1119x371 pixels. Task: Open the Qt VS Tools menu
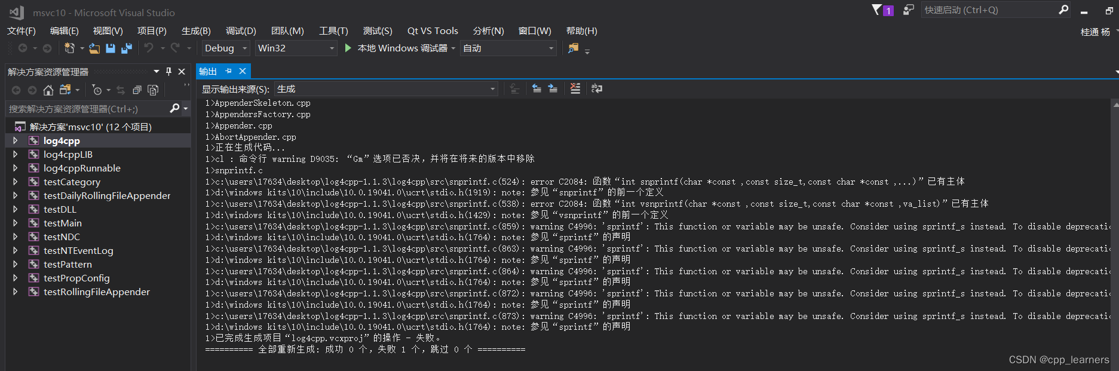point(432,31)
